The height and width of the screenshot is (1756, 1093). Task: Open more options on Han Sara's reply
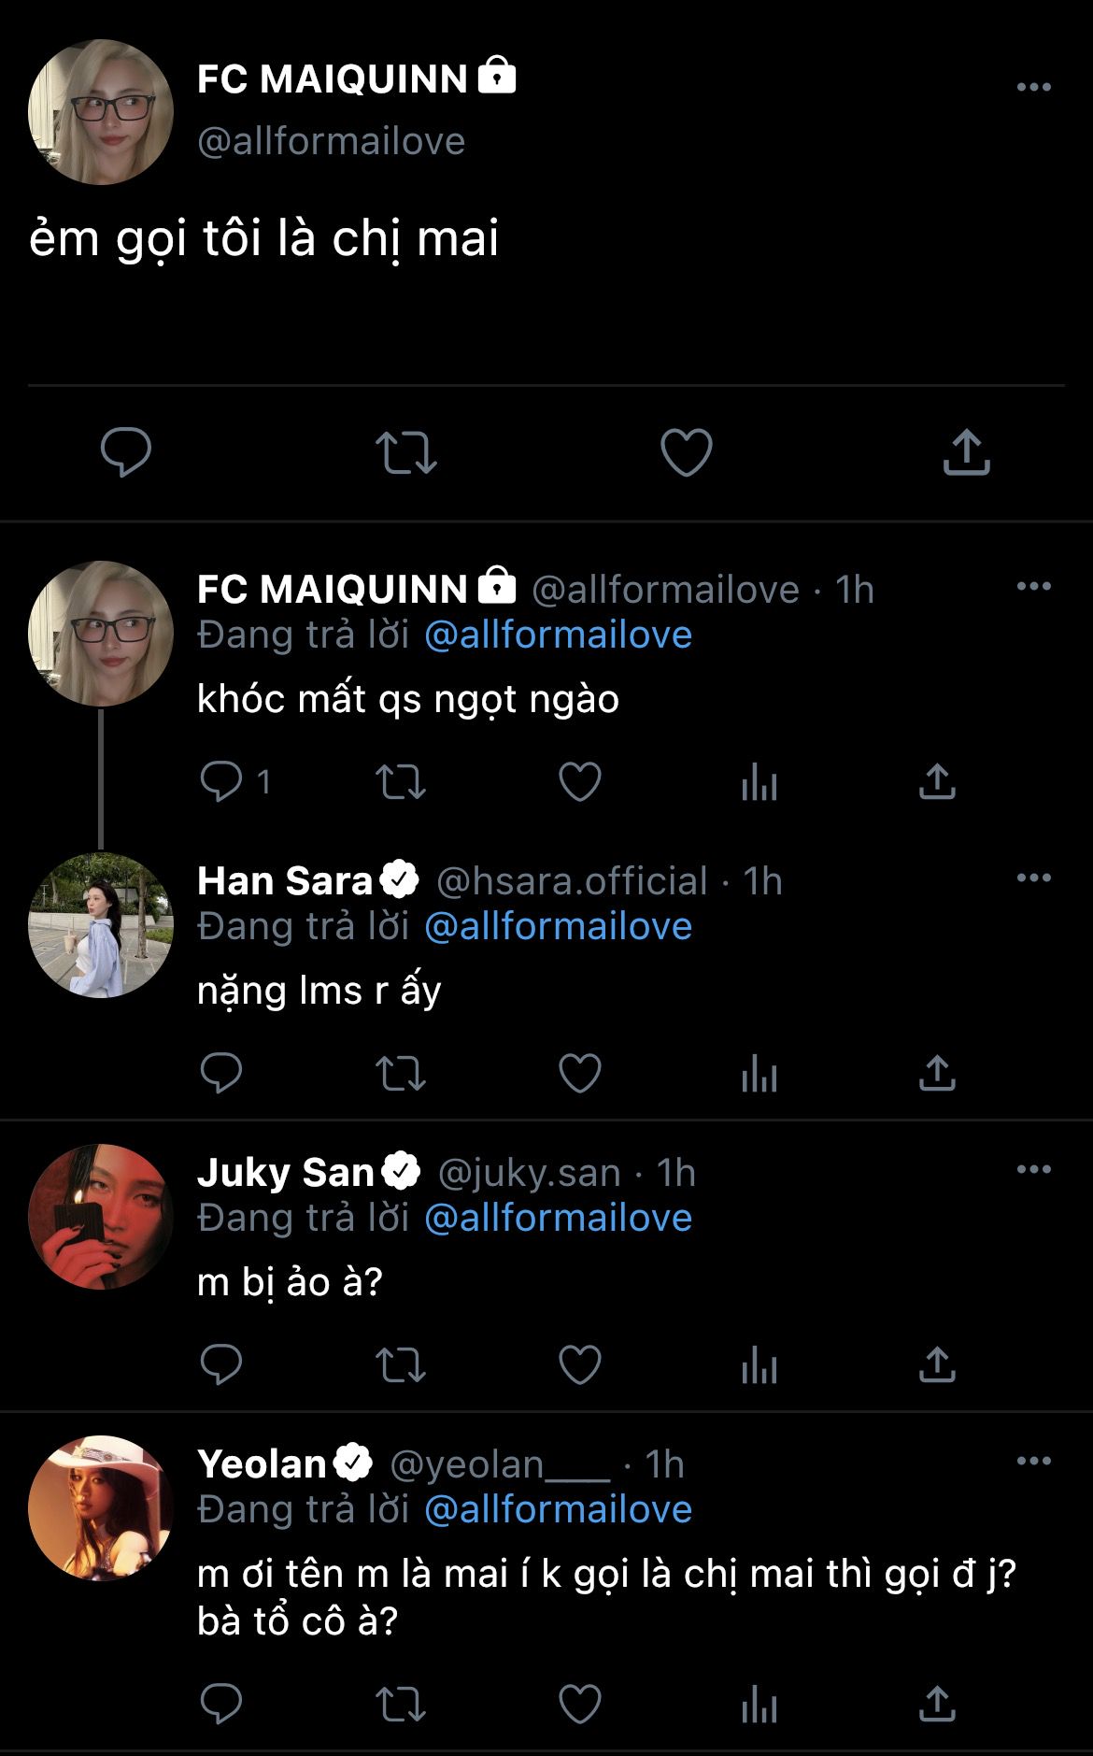(x=1033, y=878)
